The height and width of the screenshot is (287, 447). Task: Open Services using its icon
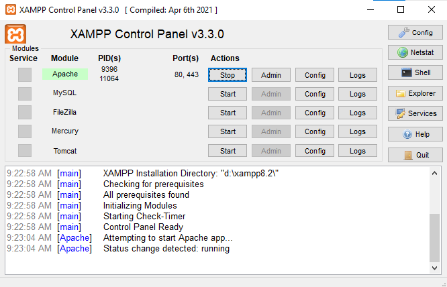[x=400, y=113]
